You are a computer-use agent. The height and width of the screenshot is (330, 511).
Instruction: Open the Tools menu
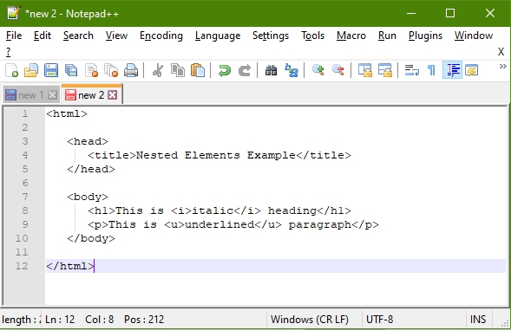[312, 36]
